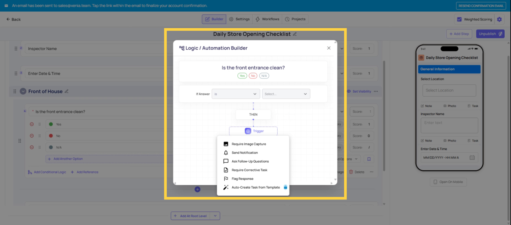Click Add Another Option link

tap(65, 159)
